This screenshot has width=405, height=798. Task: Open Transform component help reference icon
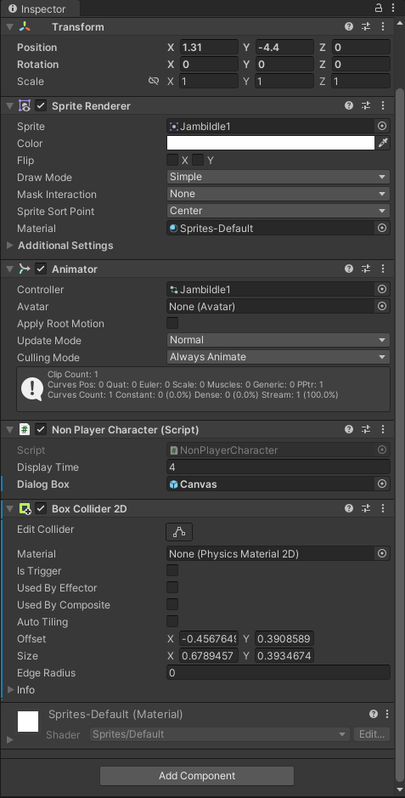point(349,26)
